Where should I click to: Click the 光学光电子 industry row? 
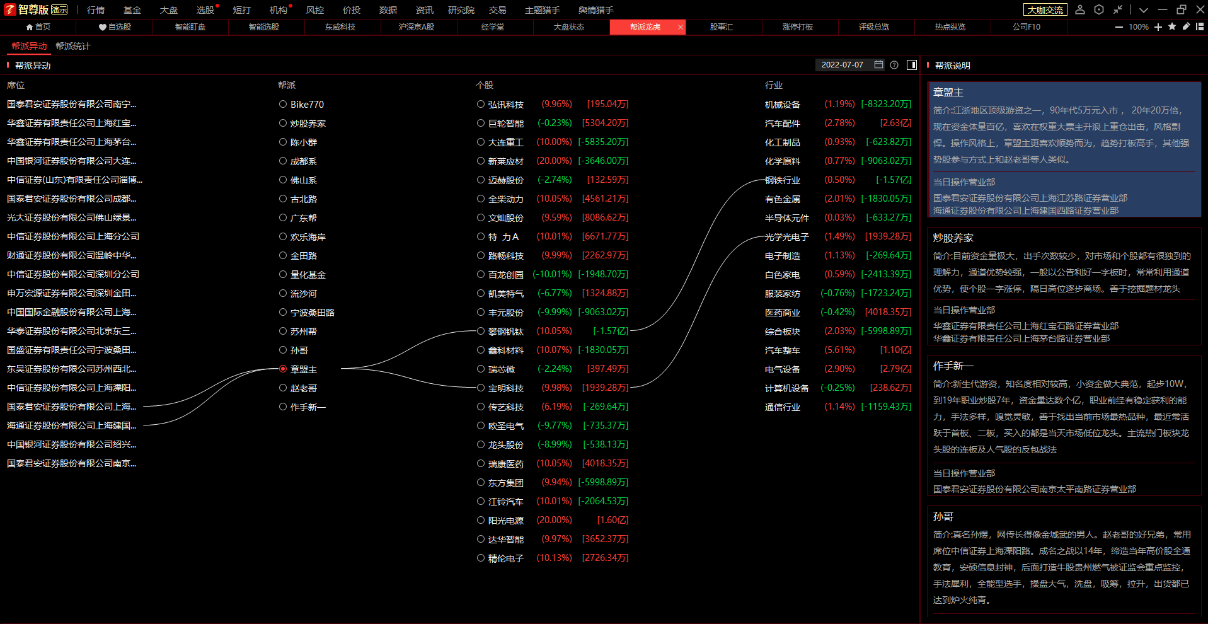tap(837, 236)
